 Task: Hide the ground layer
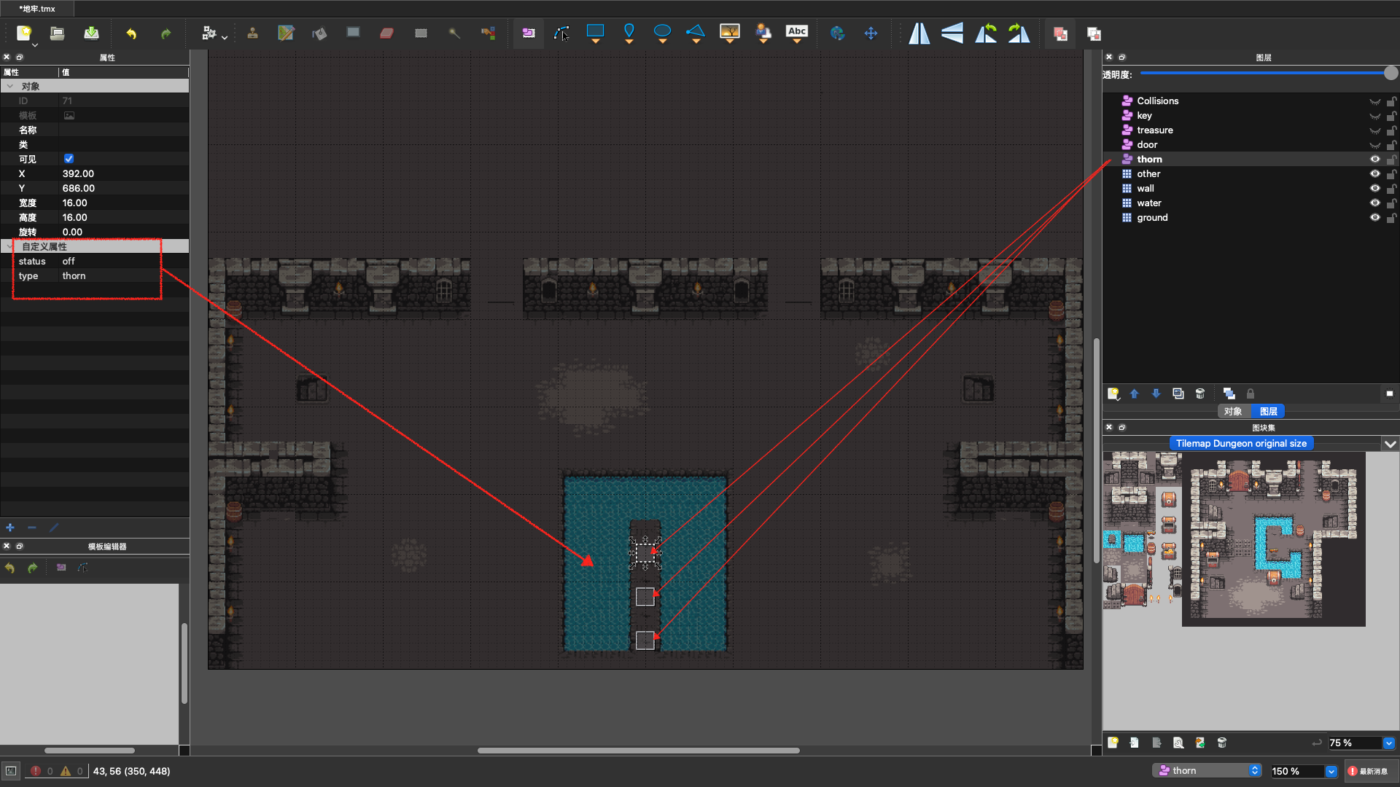[x=1374, y=217]
